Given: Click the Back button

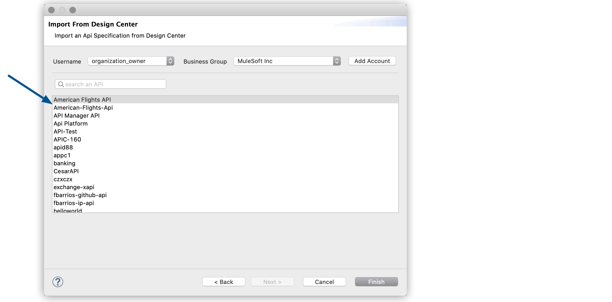Looking at the screenshot, I should [224, 282].
